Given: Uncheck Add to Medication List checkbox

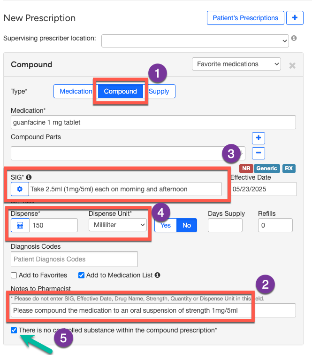Looking at the screenshot, I should (x=82, y=275).
